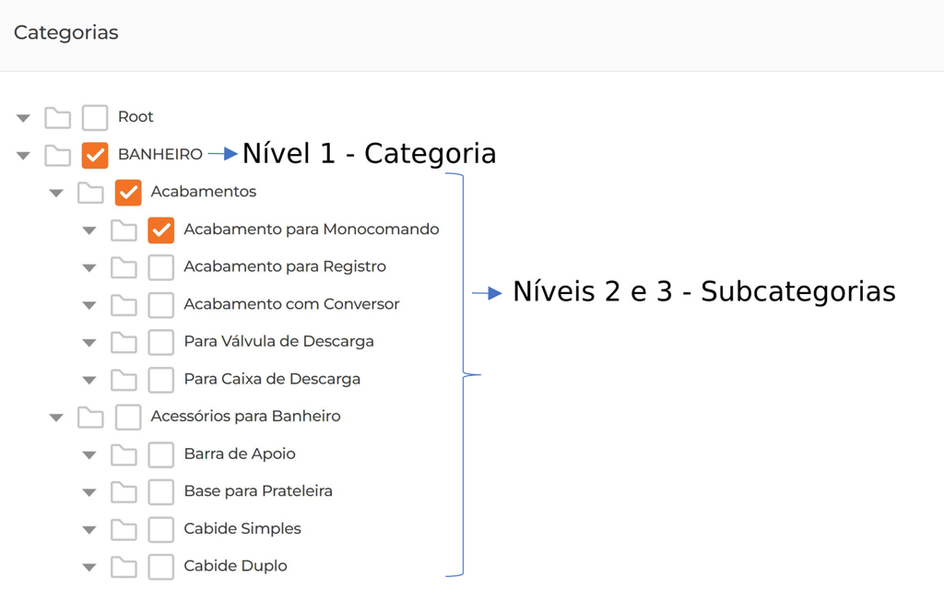Click the BANHEIRO folder icon
The image size is (944, 601).
tap(58, 155)
